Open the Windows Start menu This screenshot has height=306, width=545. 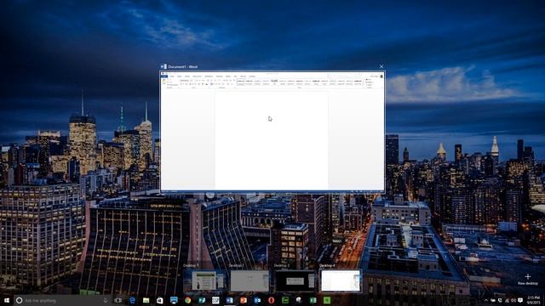[x=7, y=300]
